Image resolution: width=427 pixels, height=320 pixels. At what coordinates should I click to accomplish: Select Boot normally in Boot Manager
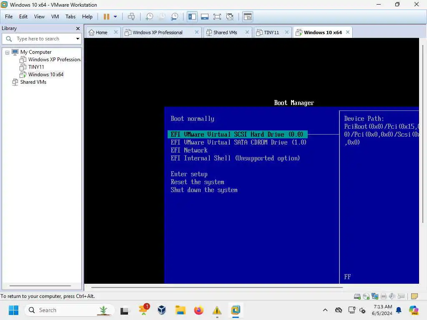[x=192, y=119]
